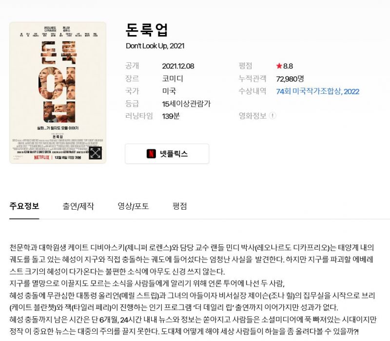This screenshot has height=341, width=390.
Task: Click the 72,980명 cumulative audience count
Action: click(x=290, y=79)
